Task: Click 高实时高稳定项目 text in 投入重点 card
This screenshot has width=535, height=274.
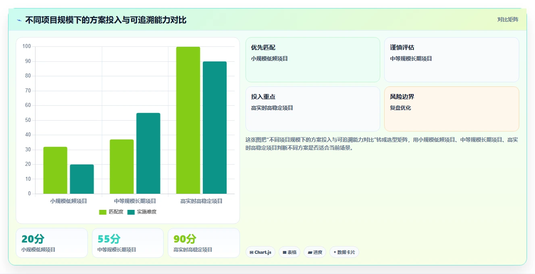Action: (x=272, y=108)
